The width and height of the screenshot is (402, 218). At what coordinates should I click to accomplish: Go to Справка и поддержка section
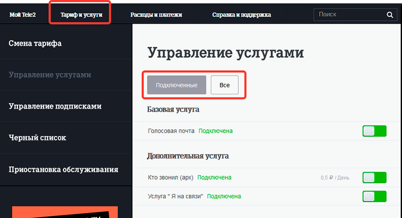pyautogui.click(x=241, y=15)
